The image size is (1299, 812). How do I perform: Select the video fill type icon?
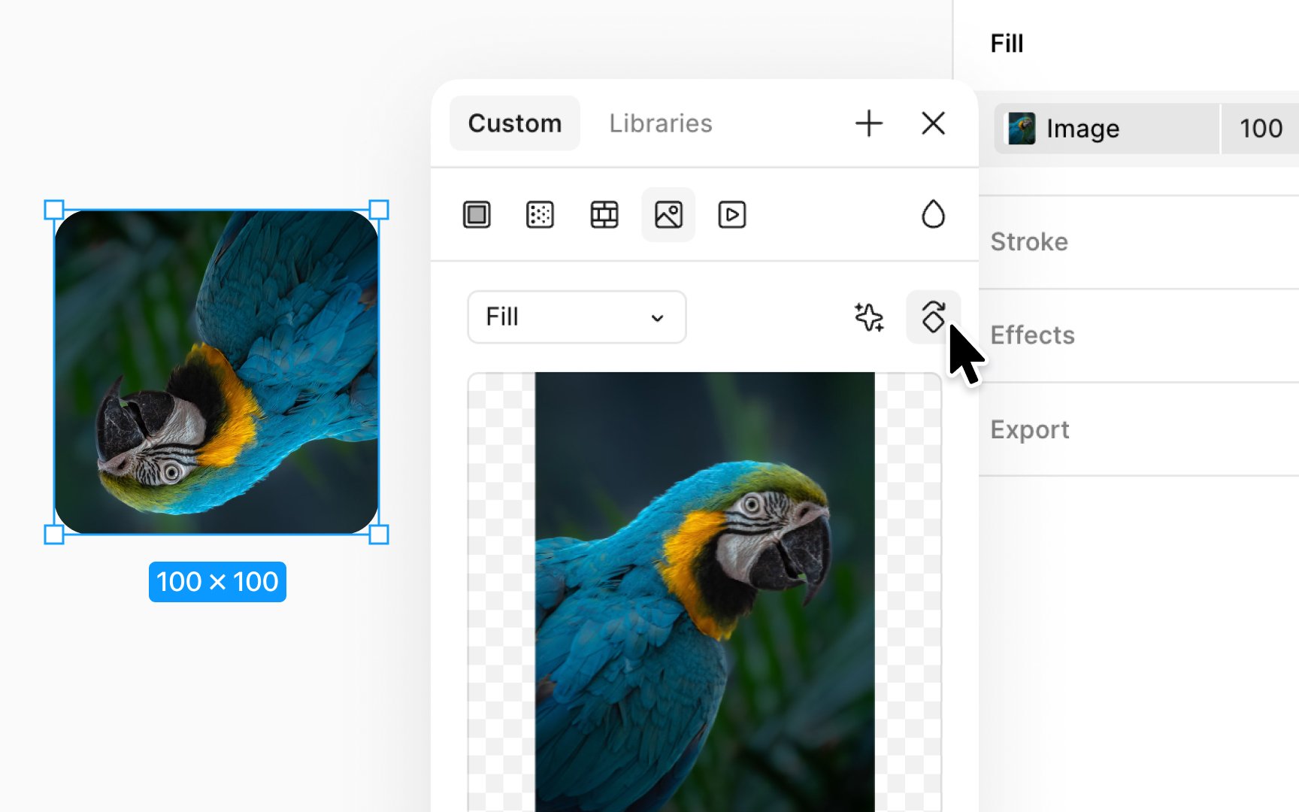(732, 215)
